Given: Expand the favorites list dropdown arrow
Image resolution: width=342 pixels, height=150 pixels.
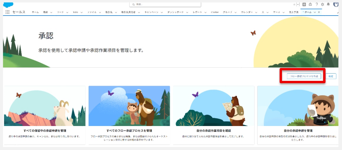Looking at the screenshot, I should 298,4.
